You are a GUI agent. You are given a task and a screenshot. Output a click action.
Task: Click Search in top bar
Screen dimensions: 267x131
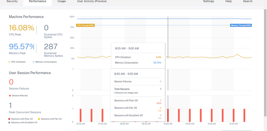(247, 1)
